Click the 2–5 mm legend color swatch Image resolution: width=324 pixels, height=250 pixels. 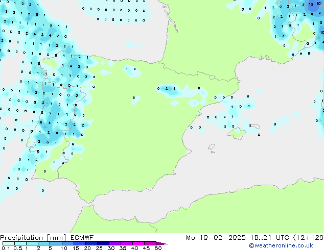pyautogui.click(x=44, y=243)
